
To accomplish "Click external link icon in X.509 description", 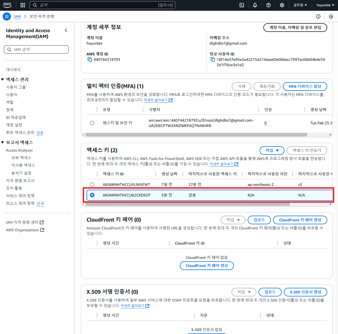I will (147, 306).
